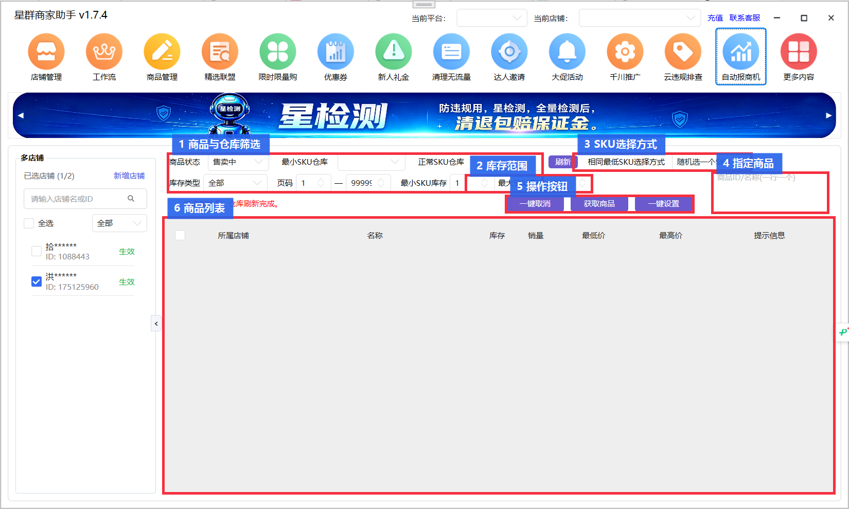Viewport: 849px width, 509px height.
Task: Show next banner with right arrow
Action: 828,115
